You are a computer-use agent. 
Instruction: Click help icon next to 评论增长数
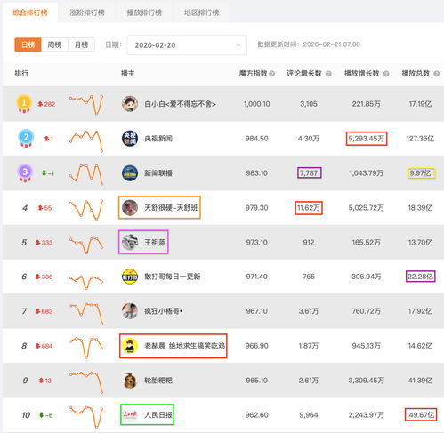coord(328,74)
